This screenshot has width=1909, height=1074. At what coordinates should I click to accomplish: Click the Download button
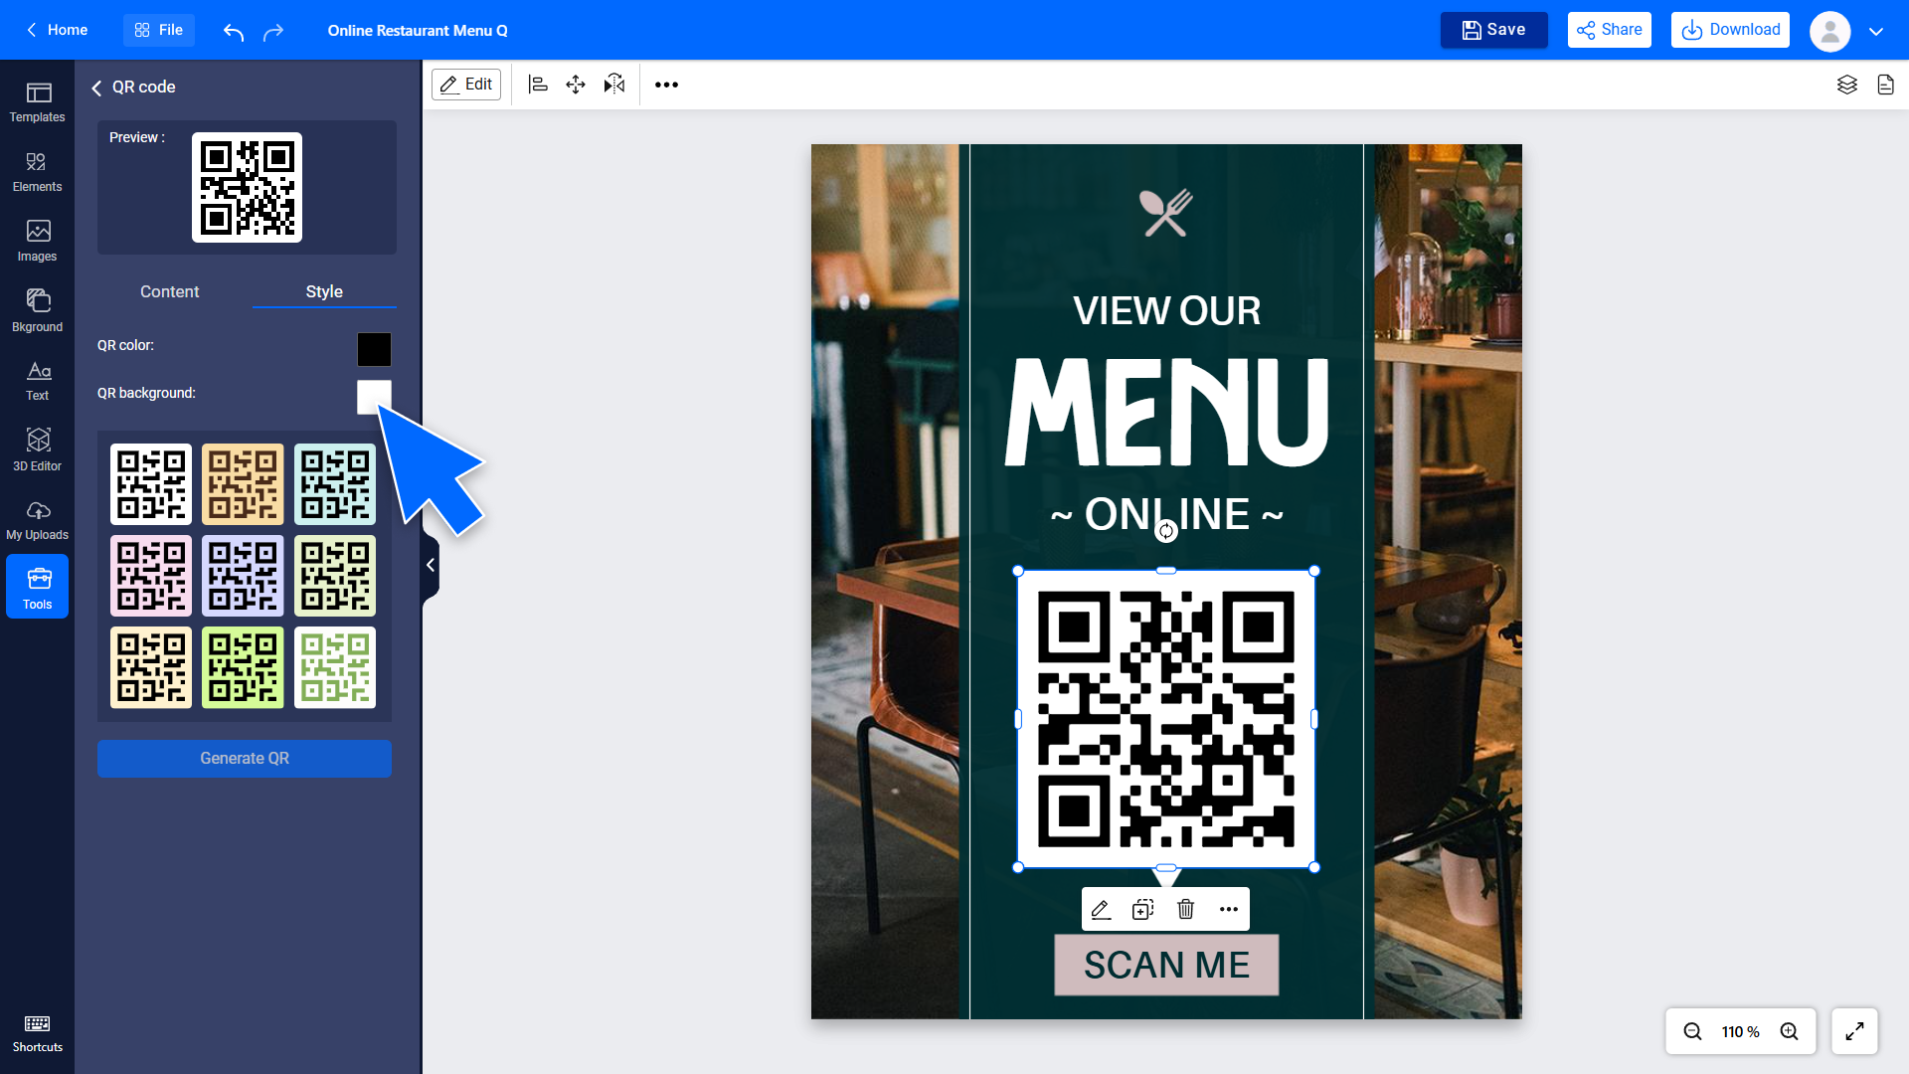pyautogui.click(x=1730, y=30)
